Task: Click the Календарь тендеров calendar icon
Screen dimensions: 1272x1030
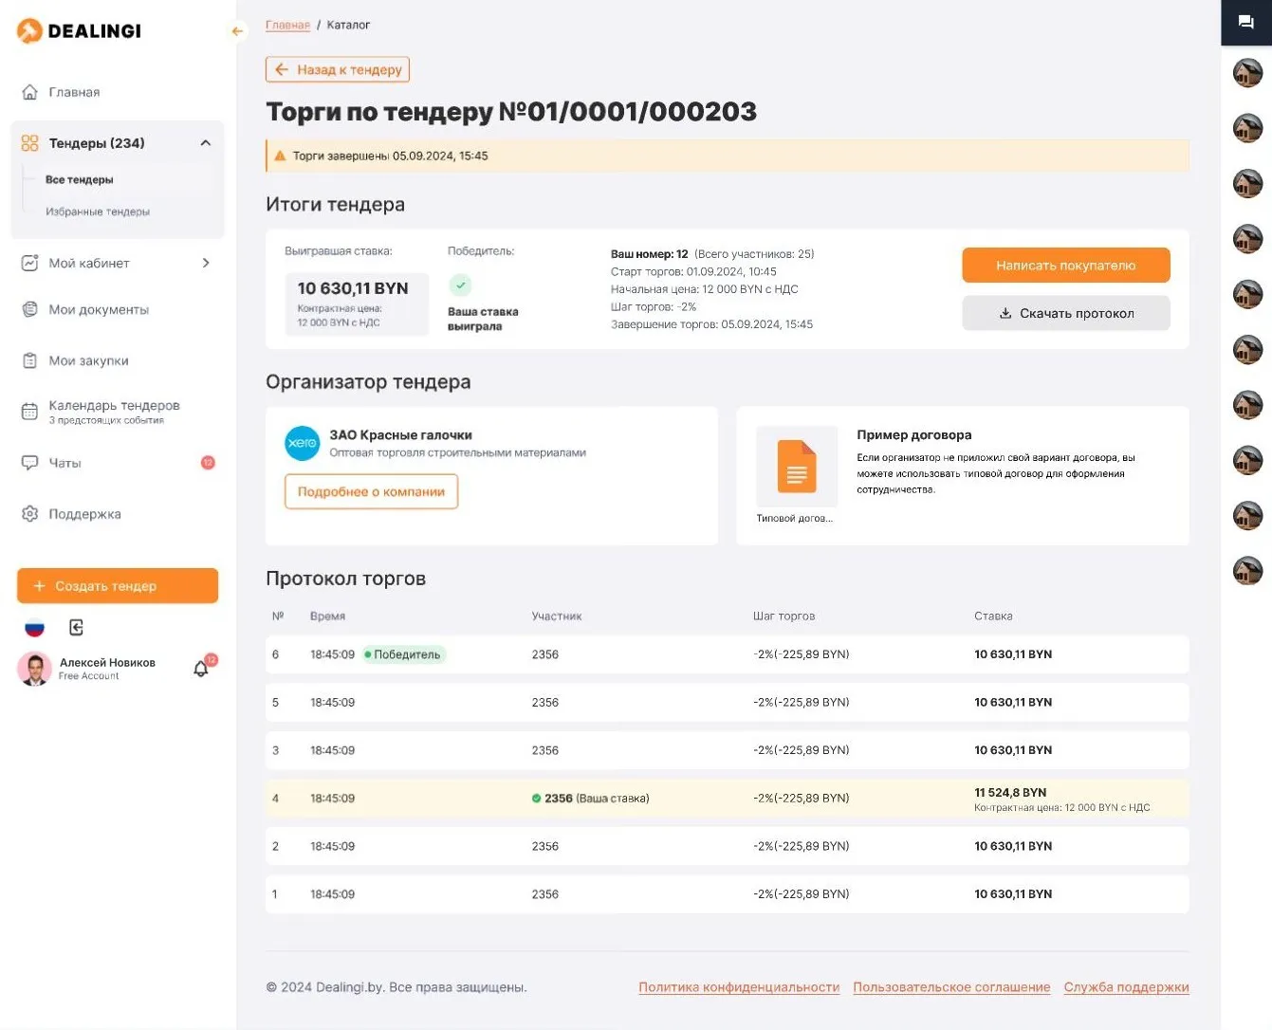Action: 30,411
